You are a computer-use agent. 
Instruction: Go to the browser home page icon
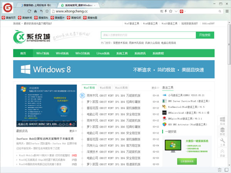click(35, 11)
